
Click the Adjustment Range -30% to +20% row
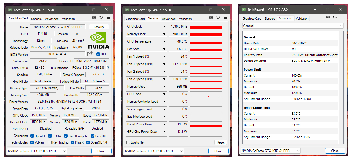click(x=291, y=99)
